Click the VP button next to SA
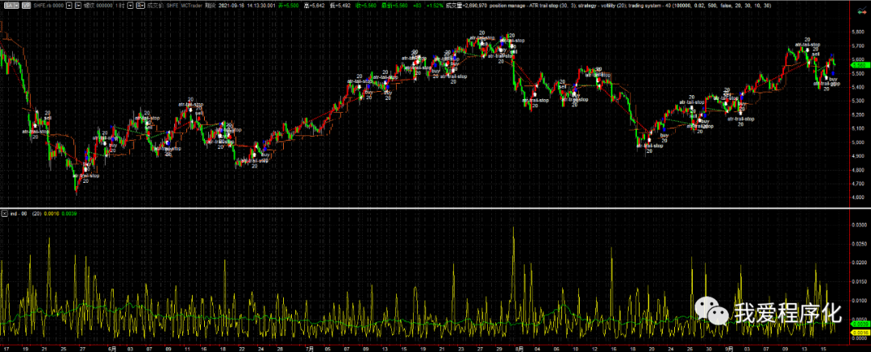This screenshot has width=871, height=352. (26, 5)
